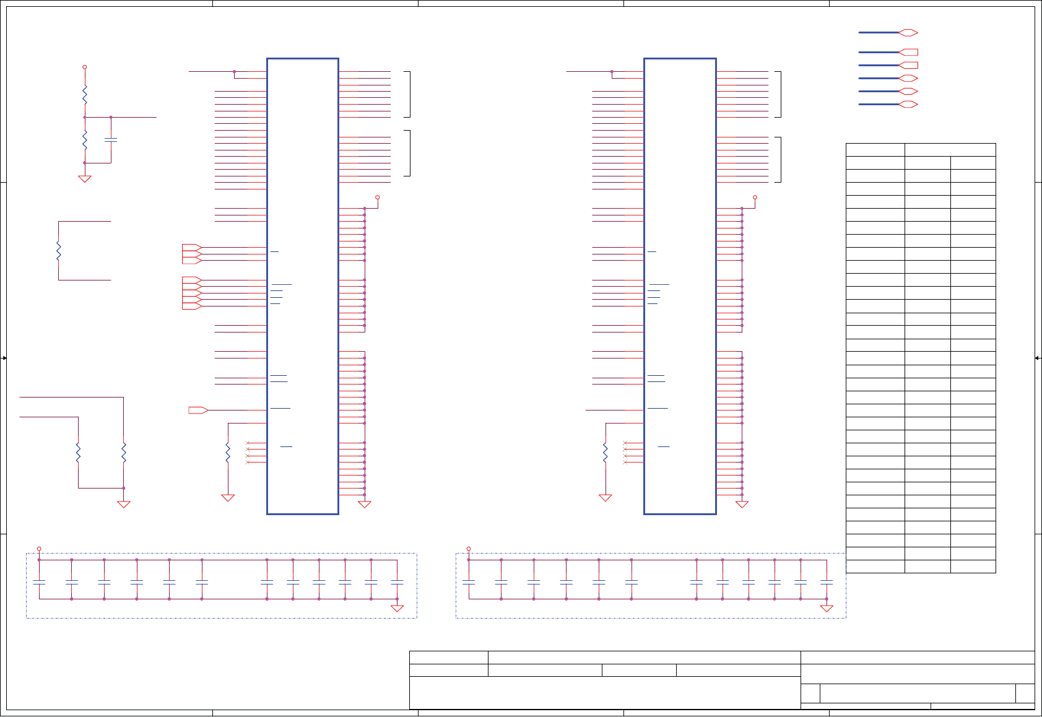Click the lower resistor of the voltage divider
This screenshot has width=1042, height=717.
pyautogui.click(x=85, y=141)
